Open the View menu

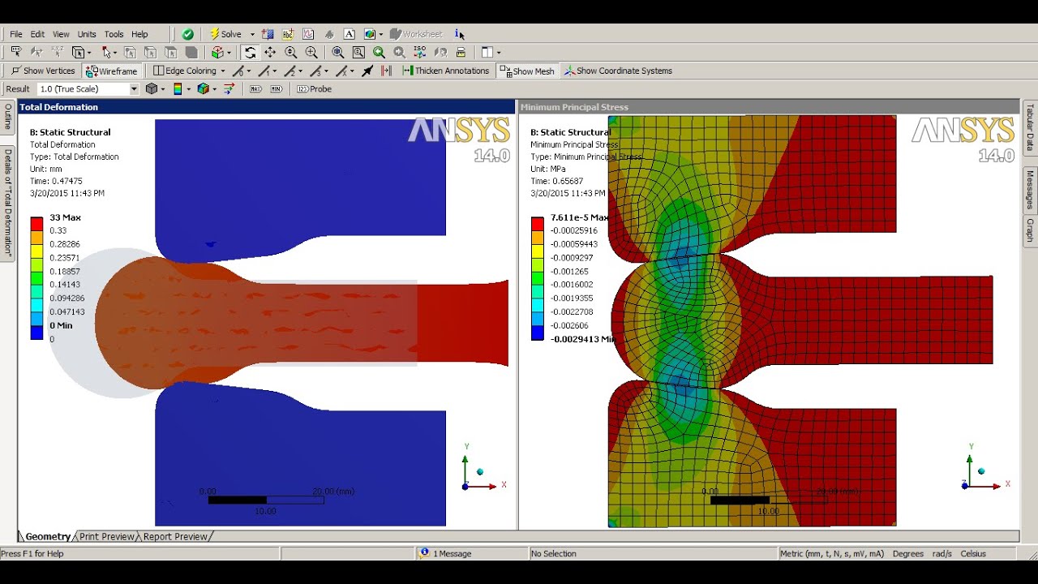pos(61,34)
